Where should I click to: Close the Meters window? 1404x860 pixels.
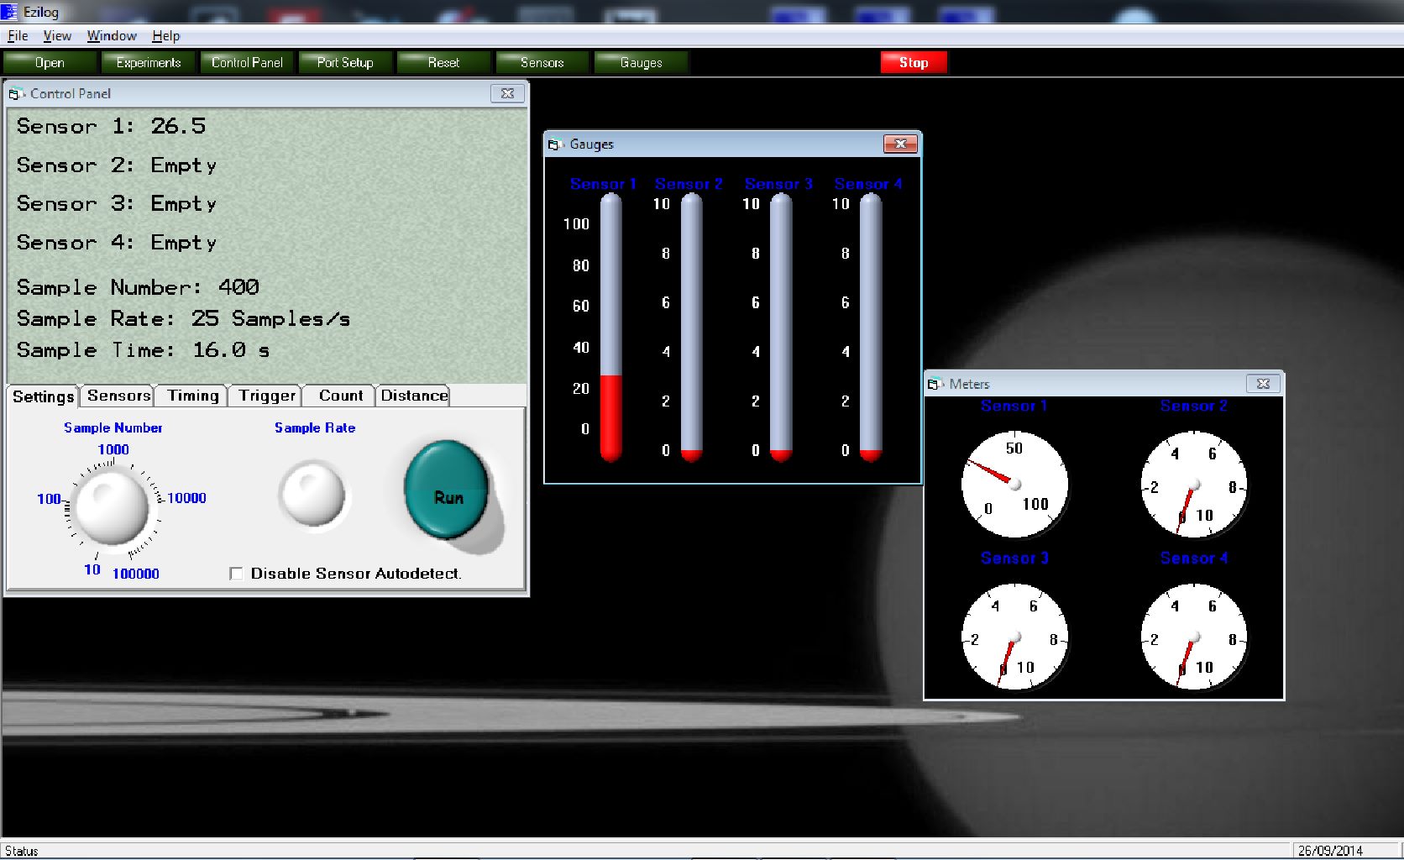click(x=1263, y=384)
